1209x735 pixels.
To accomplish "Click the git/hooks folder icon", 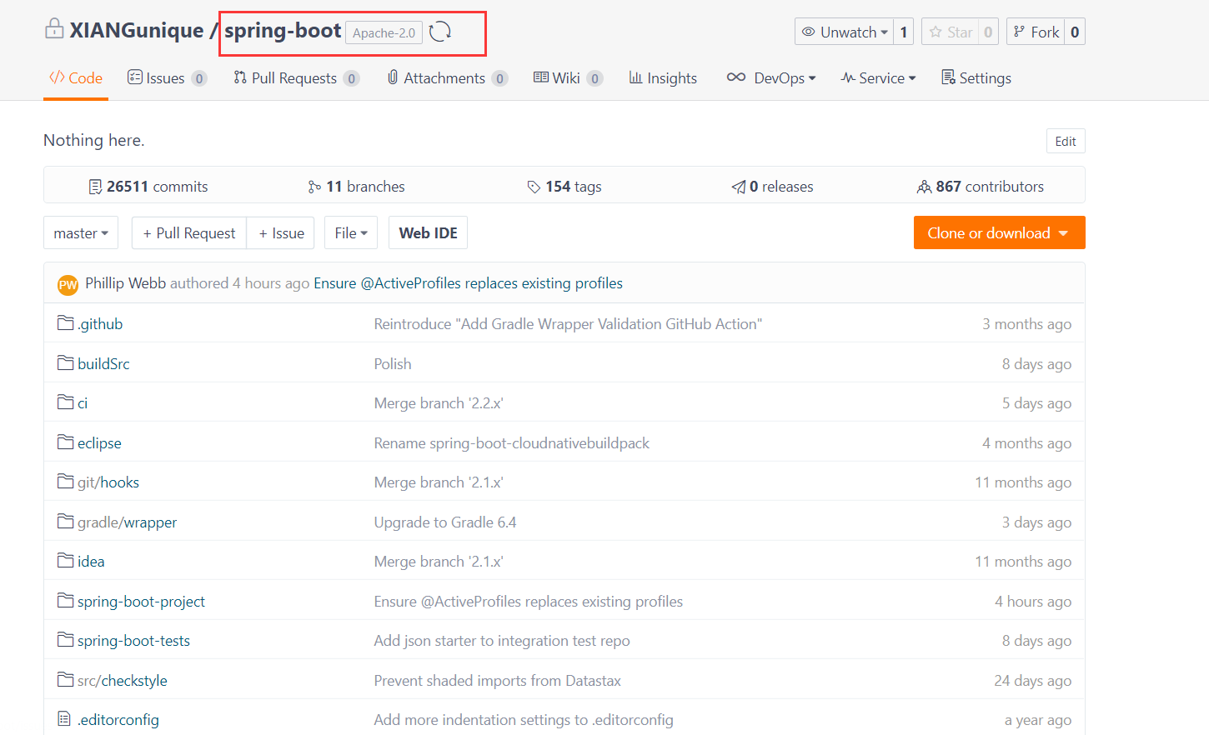I will pos(65,481).
